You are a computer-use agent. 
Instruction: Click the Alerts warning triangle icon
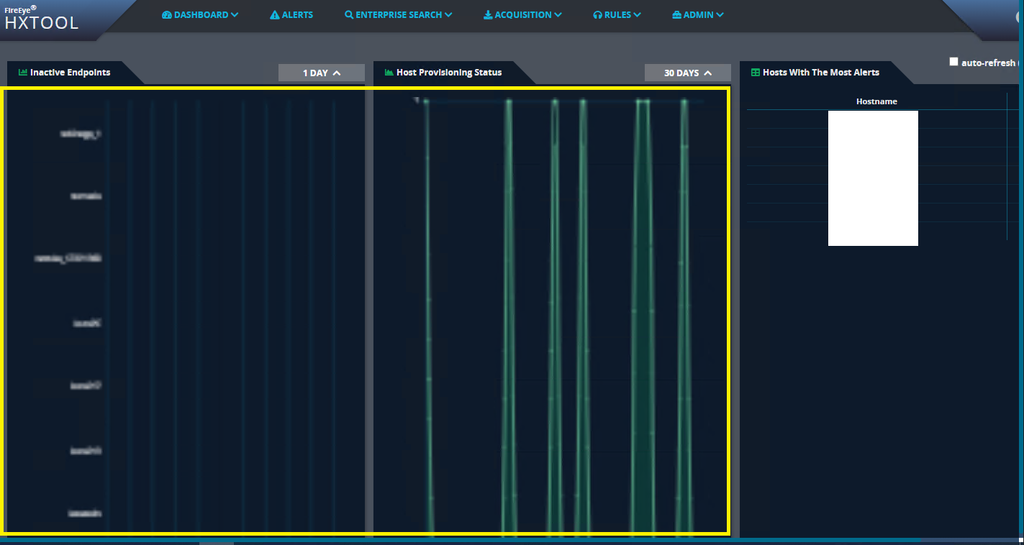(273, 14)
